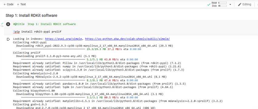Click the Collecting biopython>=1.80 line
The height and width of the screenshot is (109, 258).
click(x=34, y=91)
